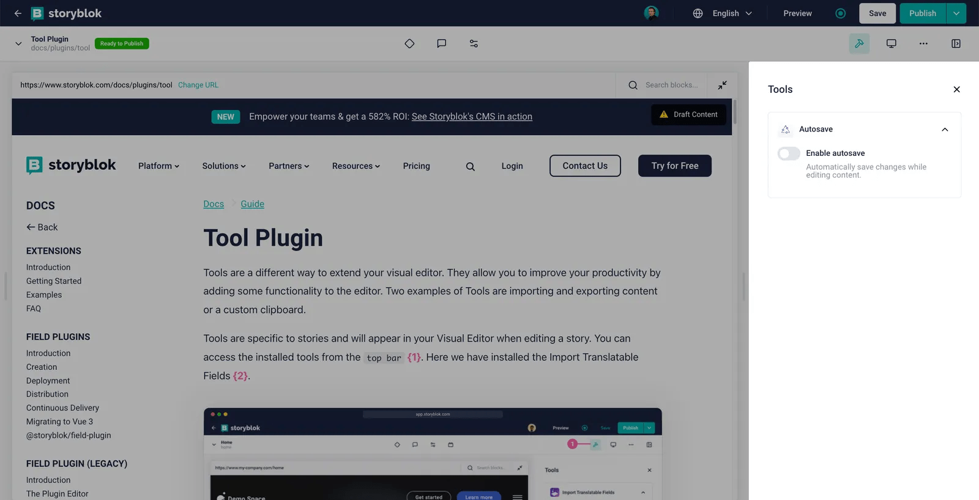Expand the Tool Plugin story chevron
Screen dimensions: 979x500
pos(18,43)
